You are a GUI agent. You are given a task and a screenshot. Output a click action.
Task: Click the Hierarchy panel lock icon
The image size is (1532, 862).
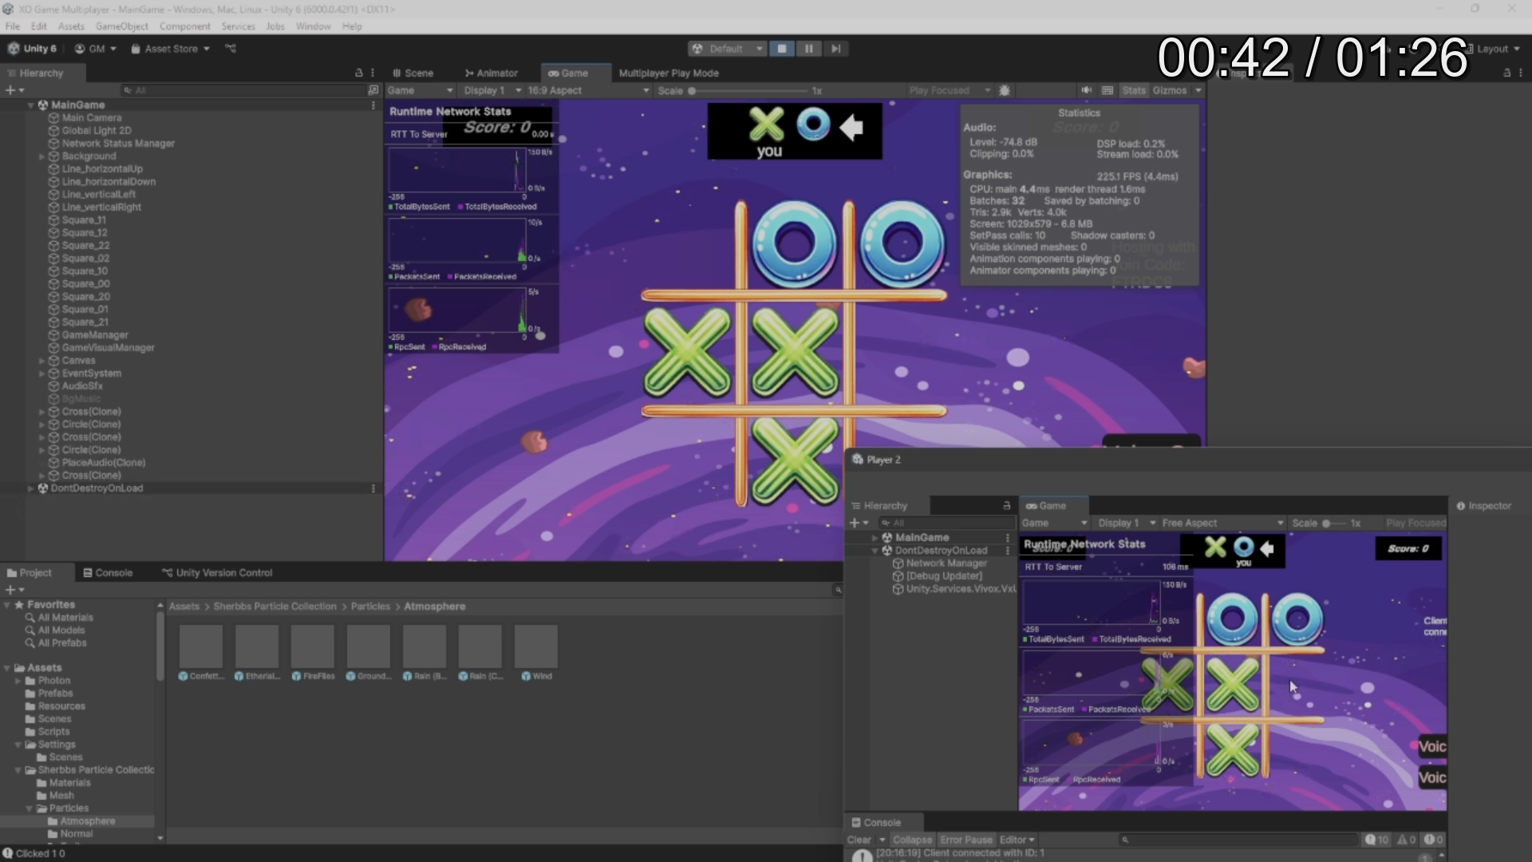coord(358,73)
